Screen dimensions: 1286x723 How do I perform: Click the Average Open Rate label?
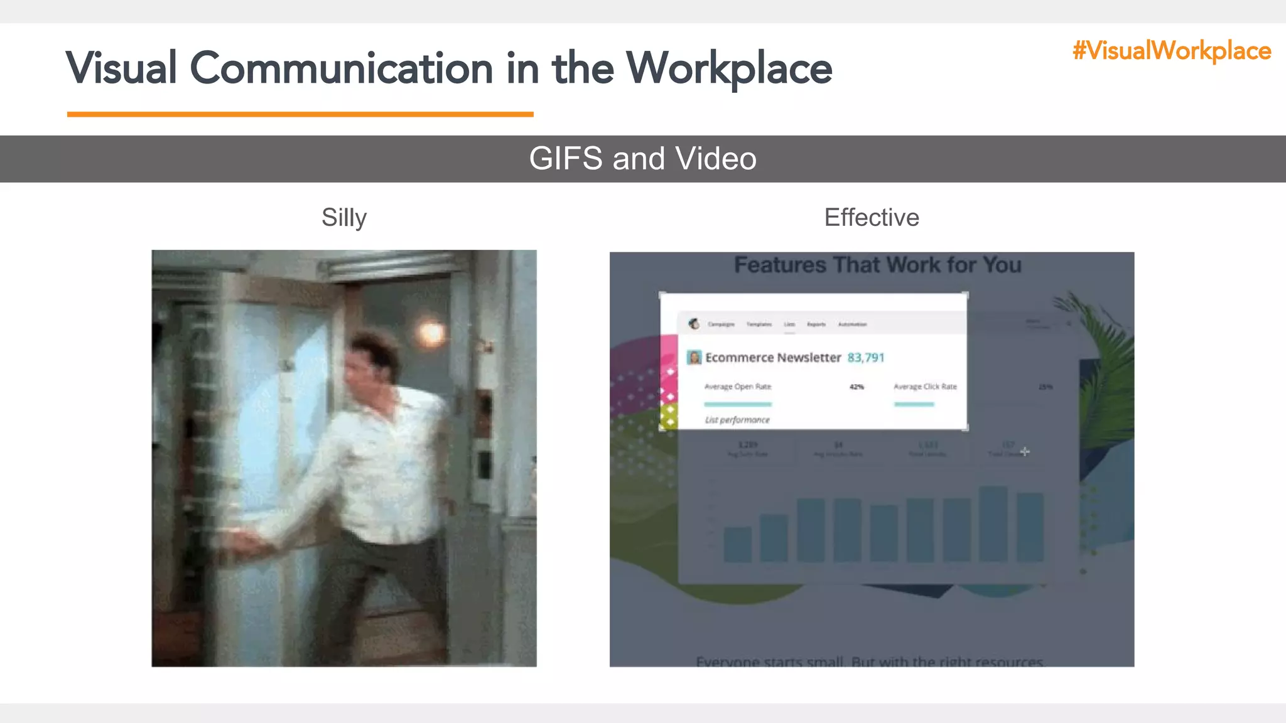click(738, 387)
